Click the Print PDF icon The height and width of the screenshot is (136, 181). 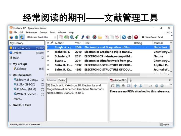pos(123,86)
